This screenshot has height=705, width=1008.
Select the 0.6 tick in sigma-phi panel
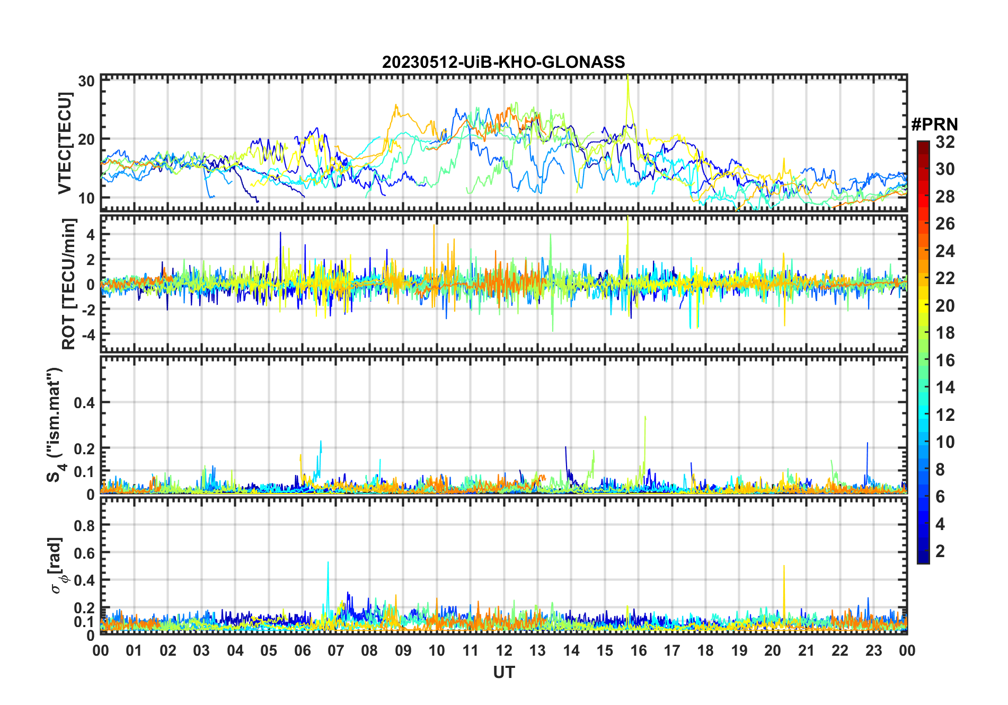[84, 553]
